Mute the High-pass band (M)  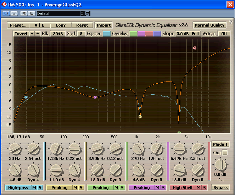click(34, 188)
